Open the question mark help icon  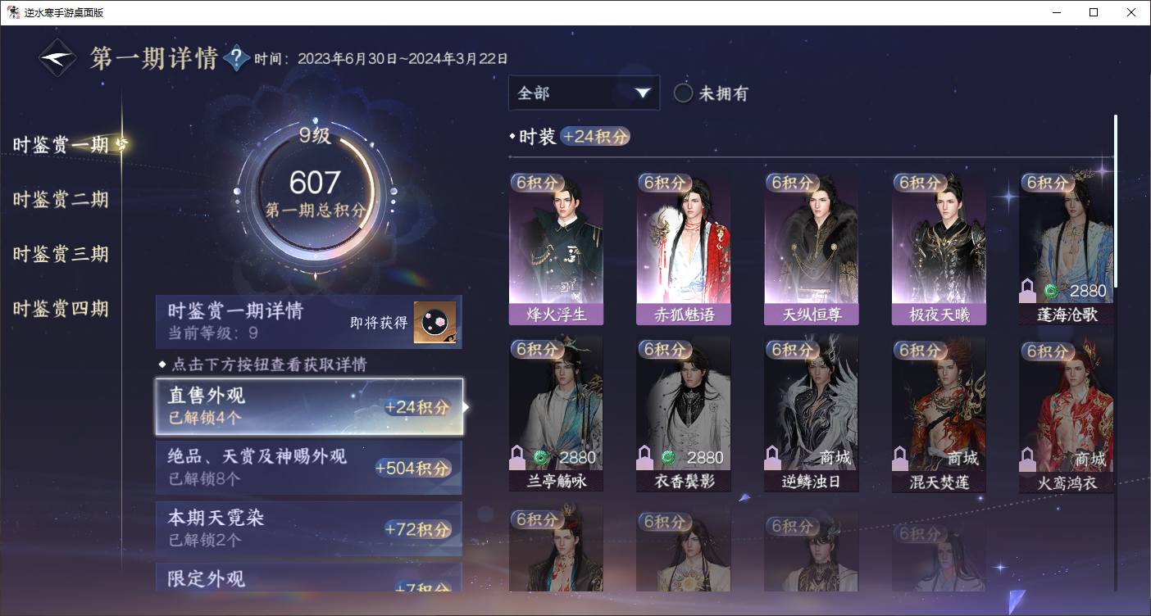tap(236, 58)
